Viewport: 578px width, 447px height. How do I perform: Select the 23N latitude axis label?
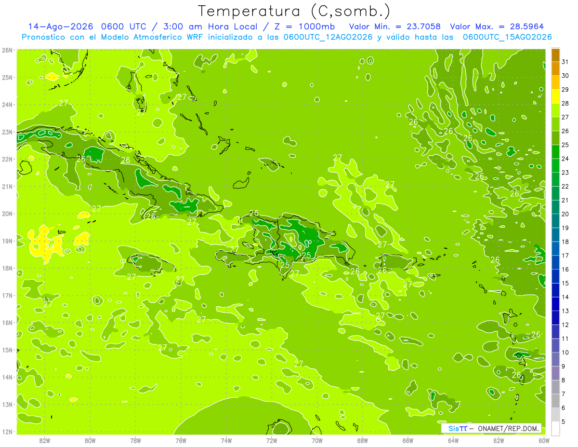click(7, 132)
